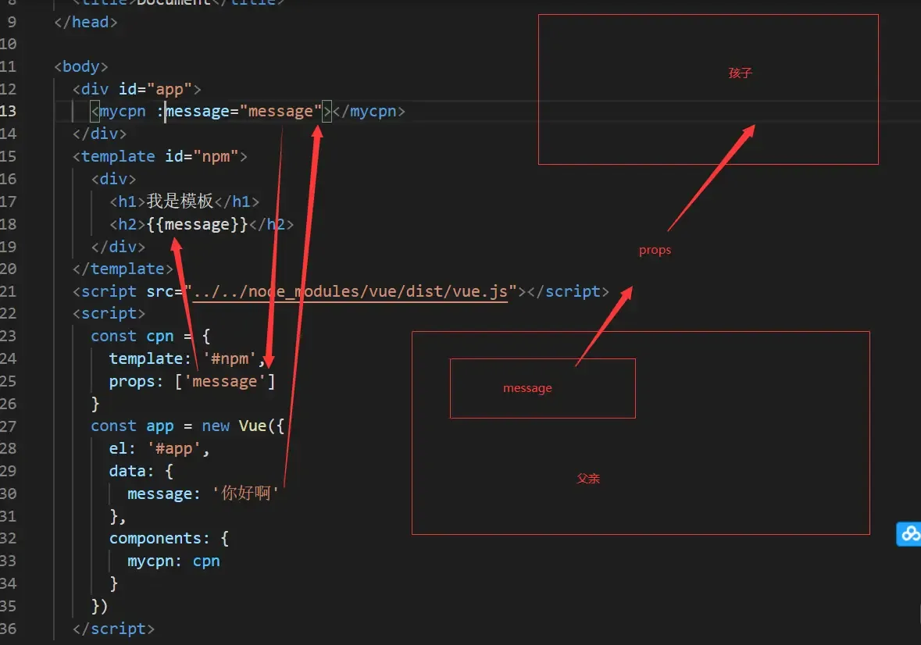
Task: Click line number 13 in the gutter
Action: point(9,111)
